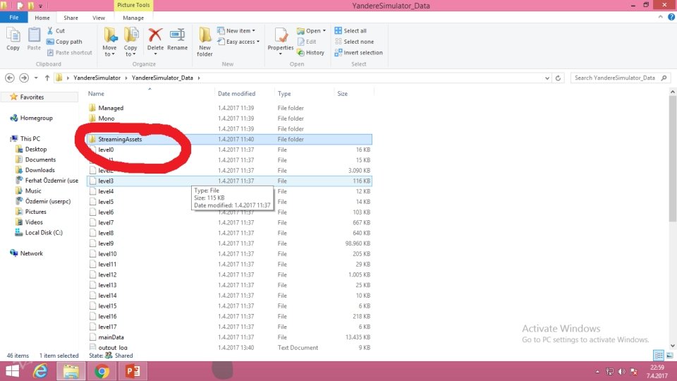The height and width of the screenshot is (381, 677).
Task: Click the Picture Tools contextual tab
Action: pyautogui.click(x=133, y=5)
